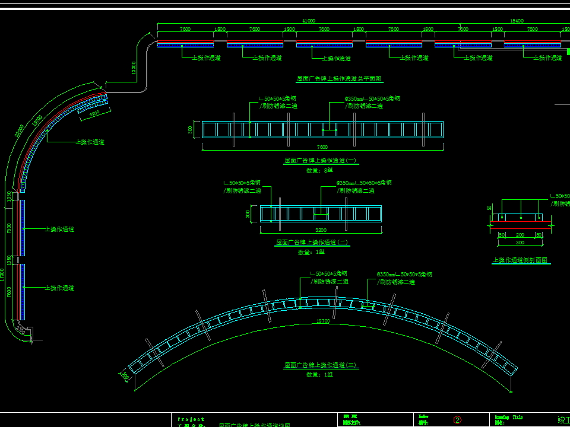Select the 15400 dimension text at top right
The width and height of the screenshot is (570, 427).
[517, 21]
